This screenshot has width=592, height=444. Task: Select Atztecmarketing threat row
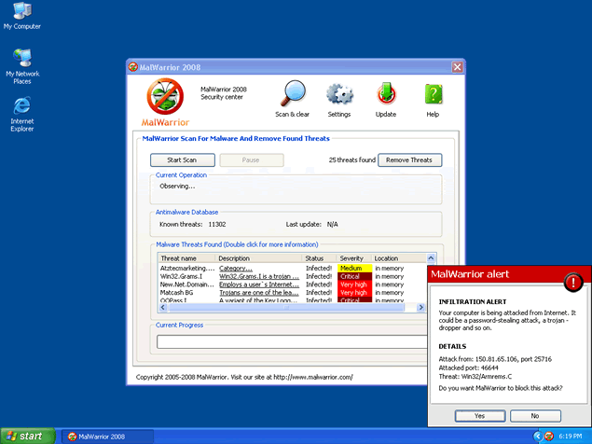(186, 268)
